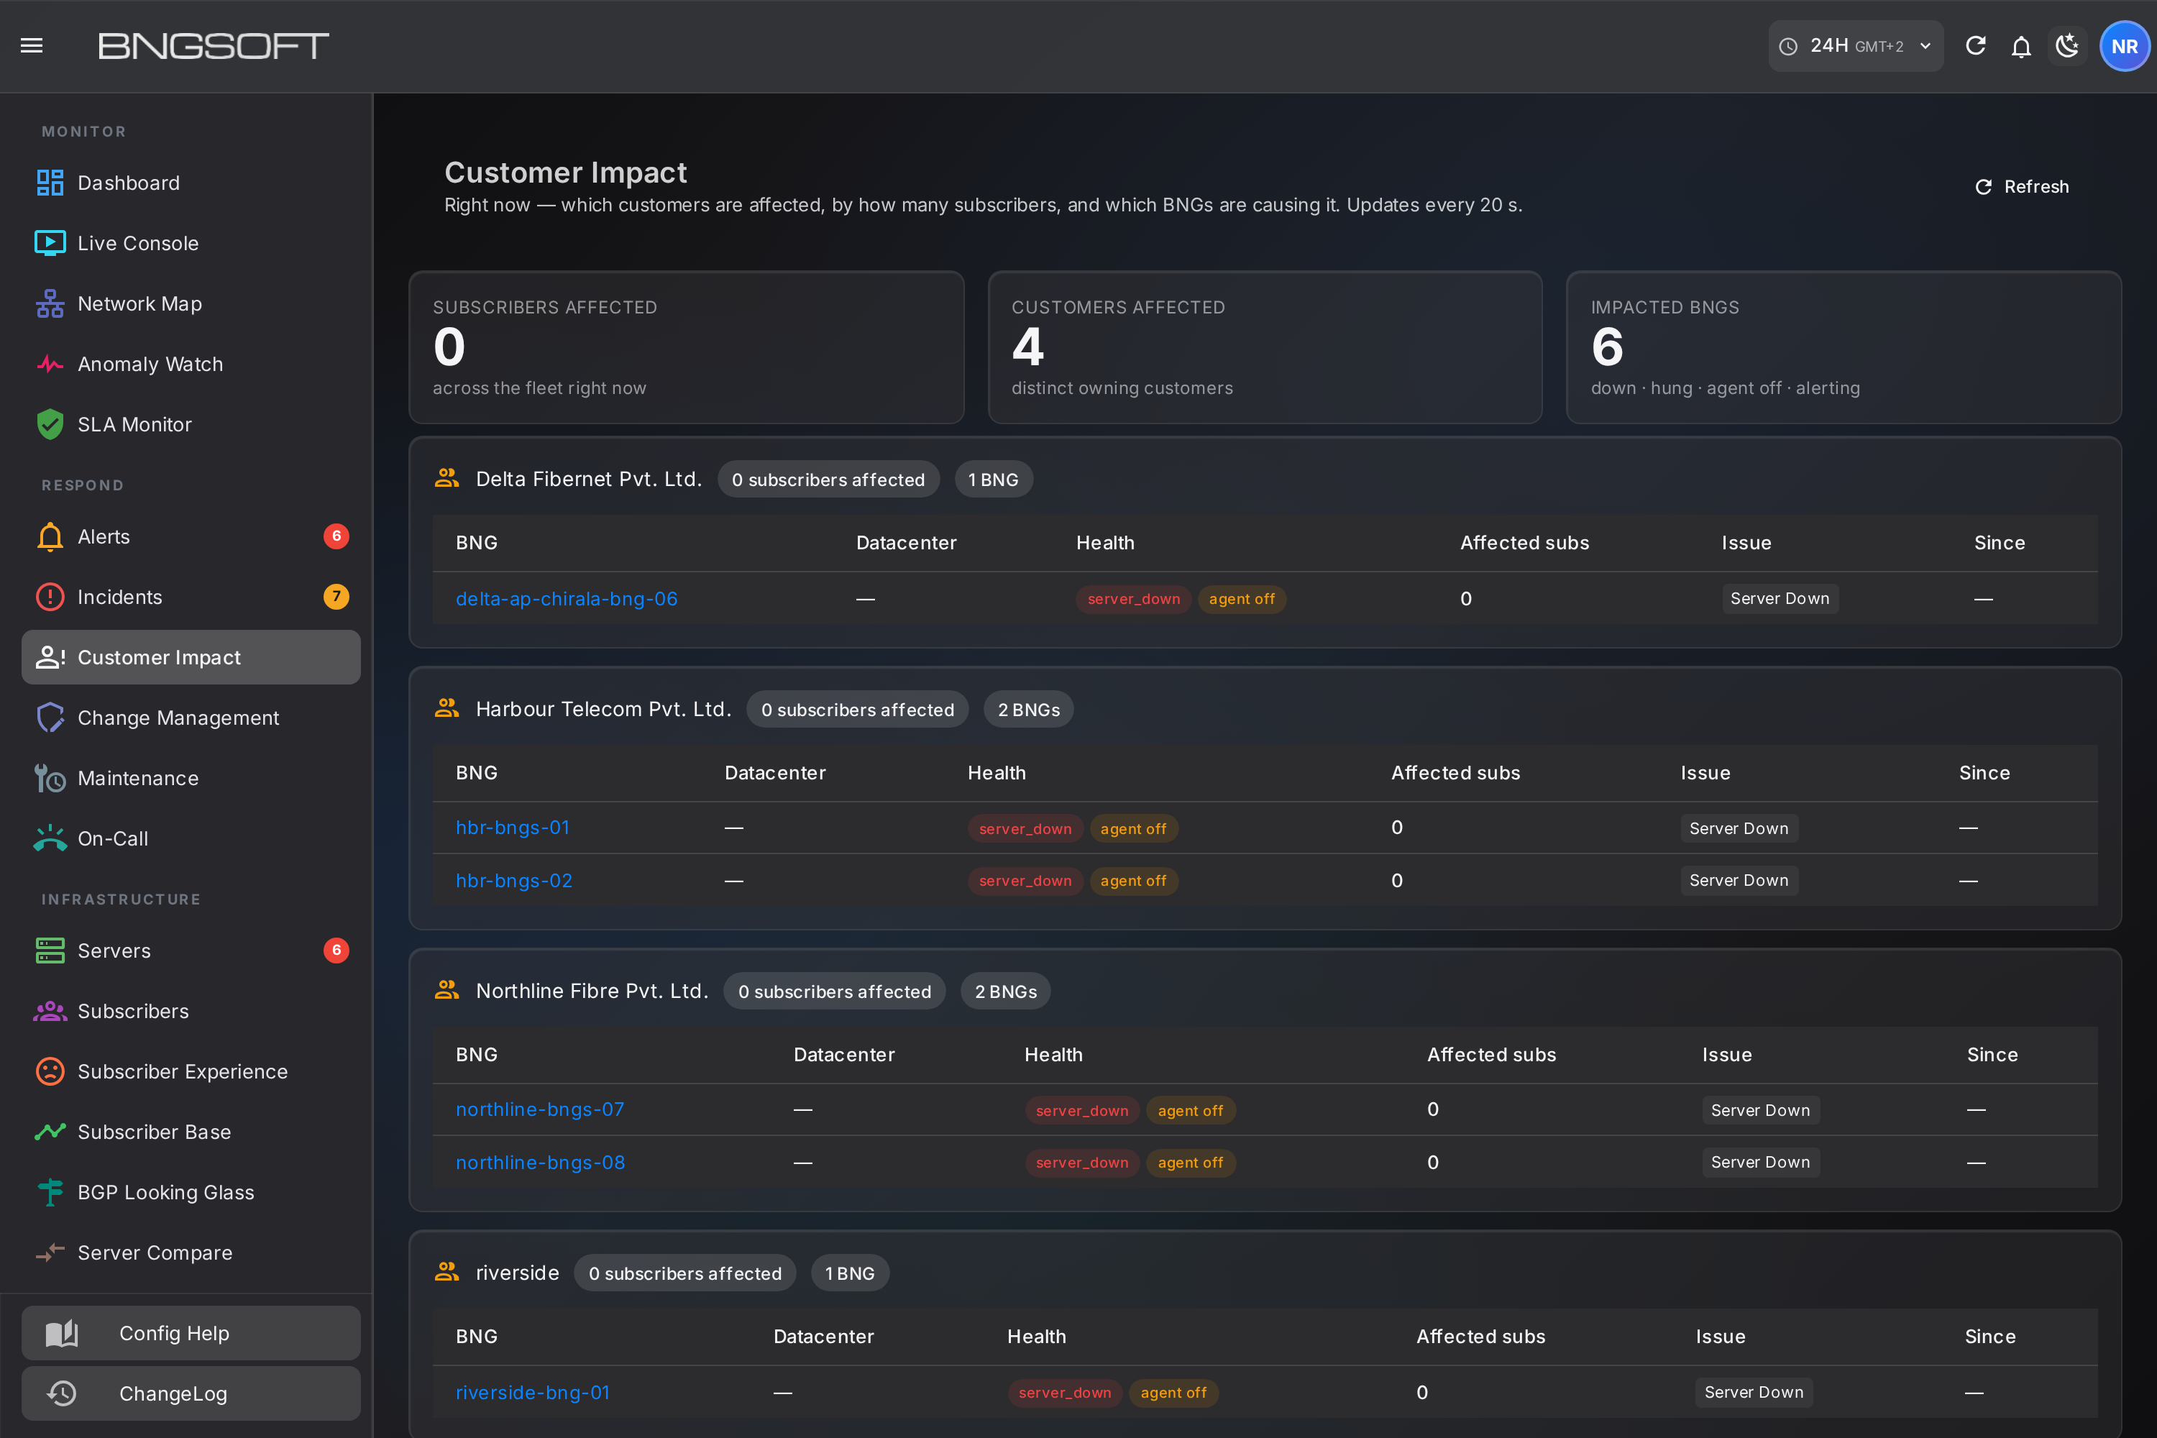
Task: Open northline-bngs-08 link
Action: 540,1163
